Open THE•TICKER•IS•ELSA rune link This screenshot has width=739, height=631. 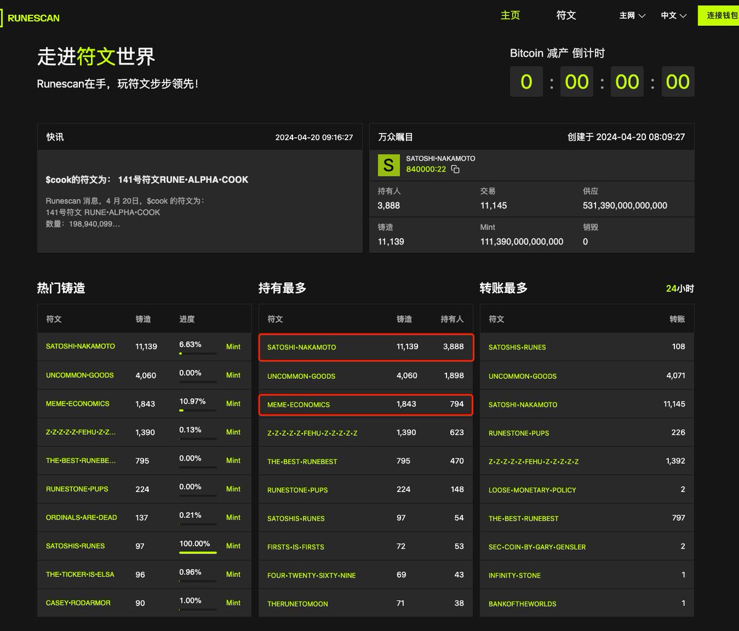coord(80,574)
